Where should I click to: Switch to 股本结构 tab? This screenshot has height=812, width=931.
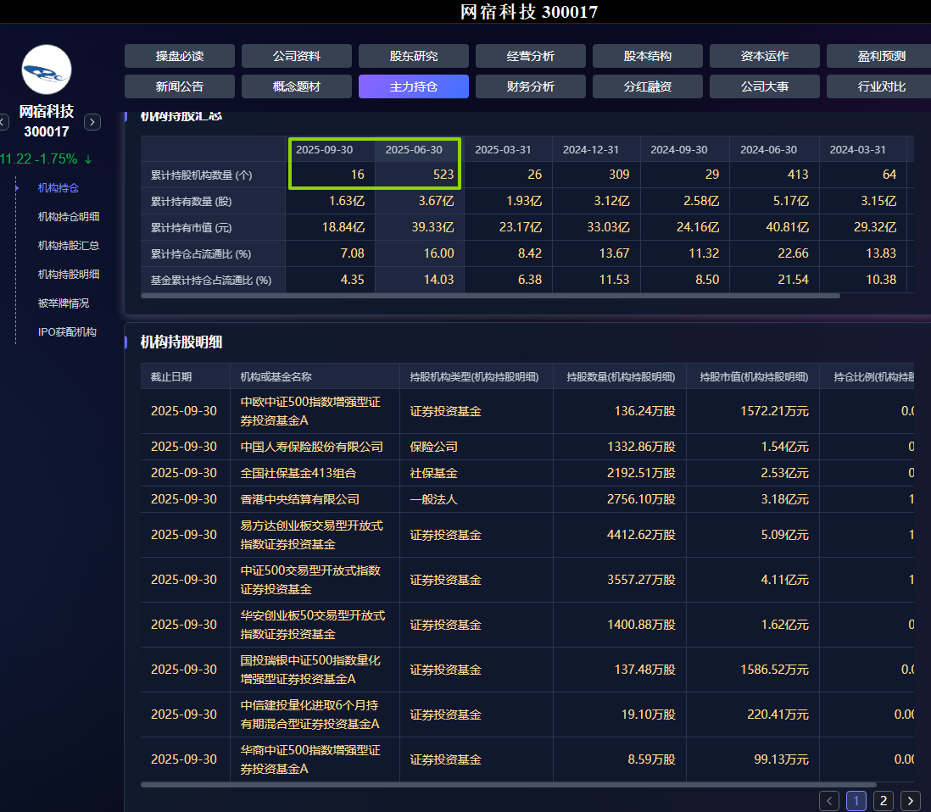(647, 56)
